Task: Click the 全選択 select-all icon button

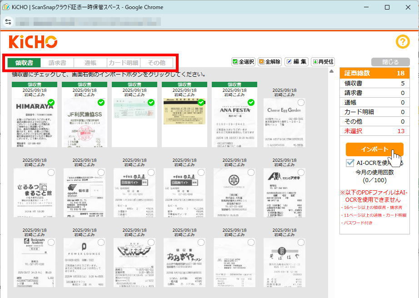Action: (243, 62)
